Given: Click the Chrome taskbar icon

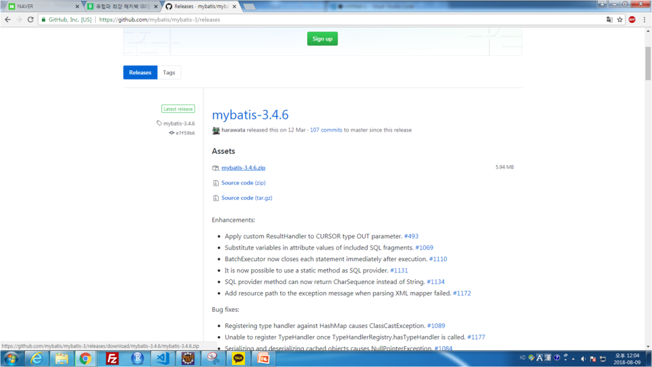Looking at the screenshot, I should [85, 358].
